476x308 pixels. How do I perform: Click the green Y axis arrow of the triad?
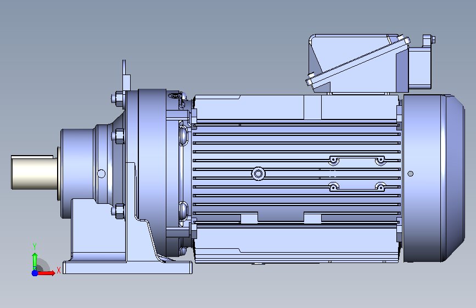(35, 261)
